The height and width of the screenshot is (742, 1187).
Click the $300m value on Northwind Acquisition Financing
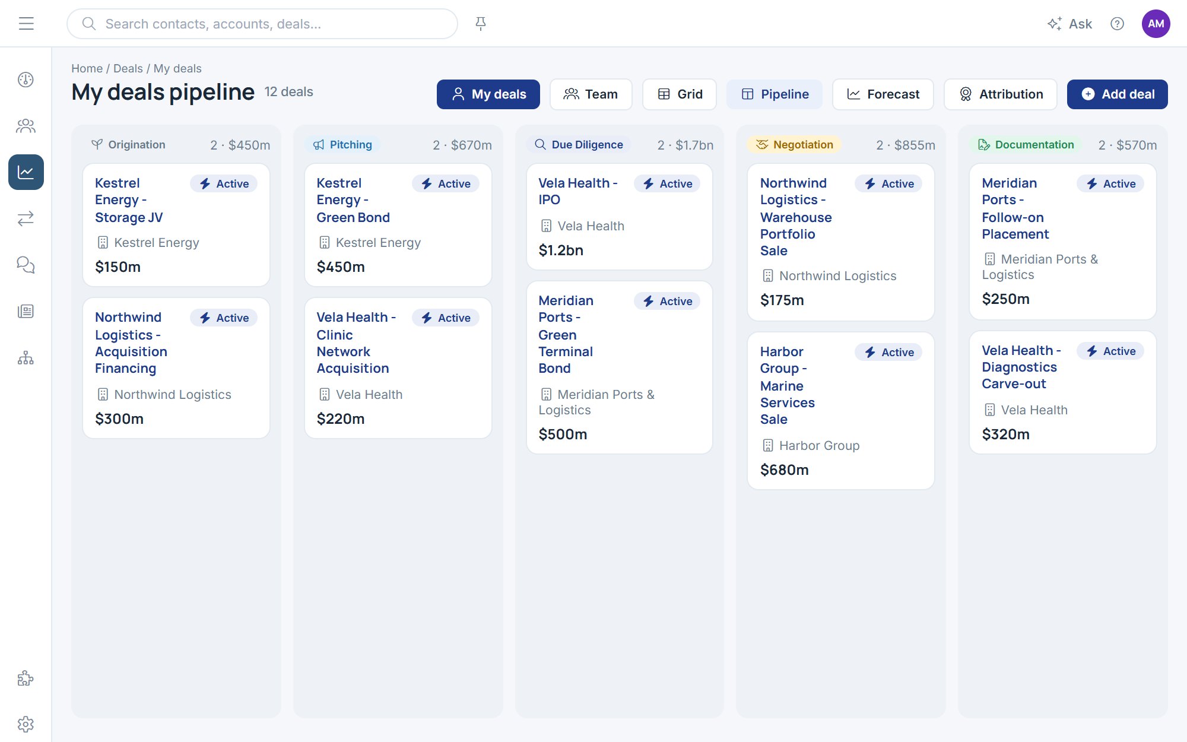119,418
